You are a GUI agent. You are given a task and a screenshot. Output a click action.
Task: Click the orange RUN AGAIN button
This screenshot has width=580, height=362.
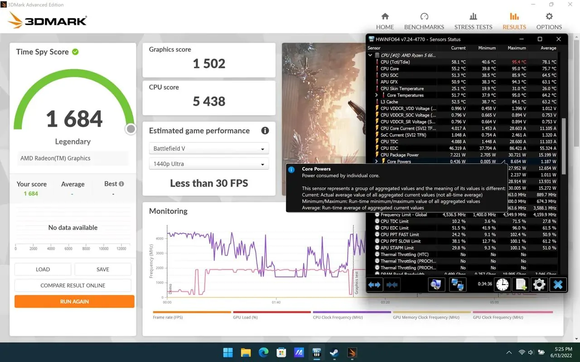pyautogui.click(x=74, y=301)
